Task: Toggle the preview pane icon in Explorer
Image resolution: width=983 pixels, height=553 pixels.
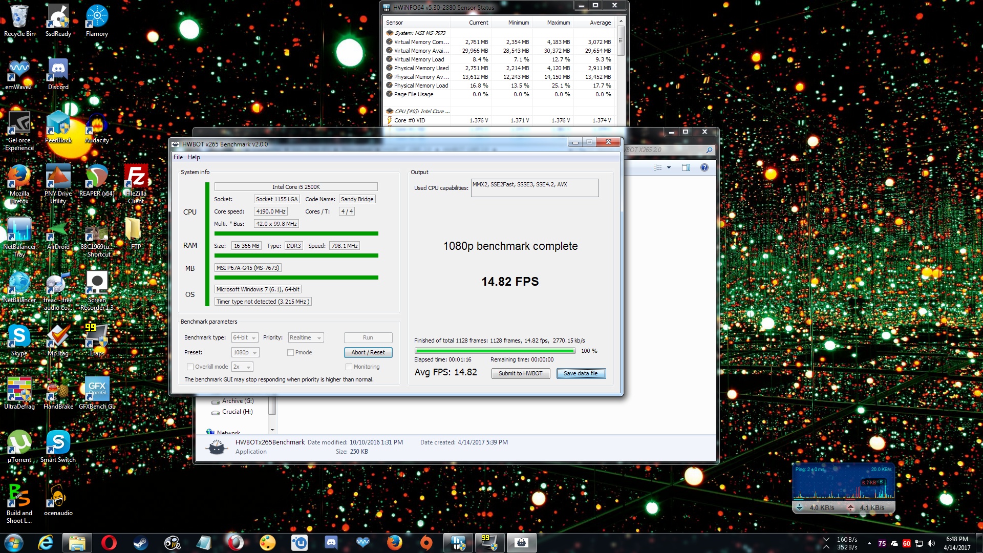Action: click(x=686, y=167)
